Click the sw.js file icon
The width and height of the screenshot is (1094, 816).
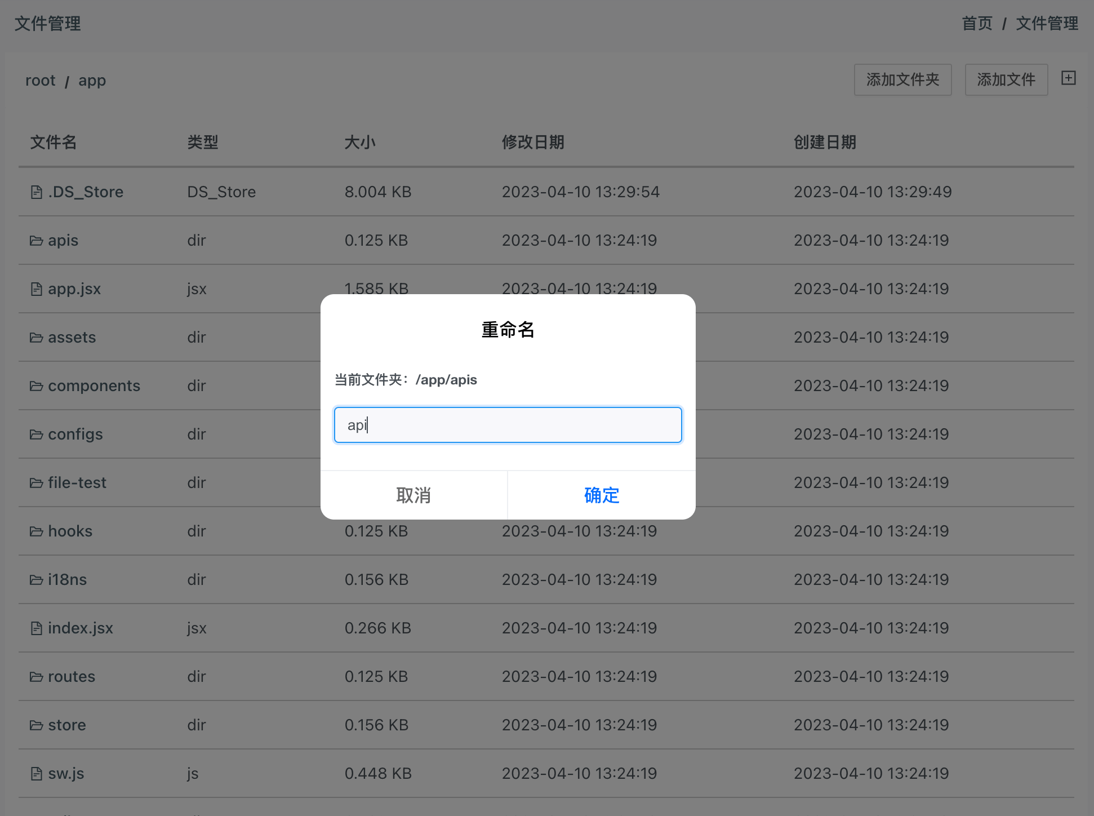pyautogui.click(x=36, y=774)
